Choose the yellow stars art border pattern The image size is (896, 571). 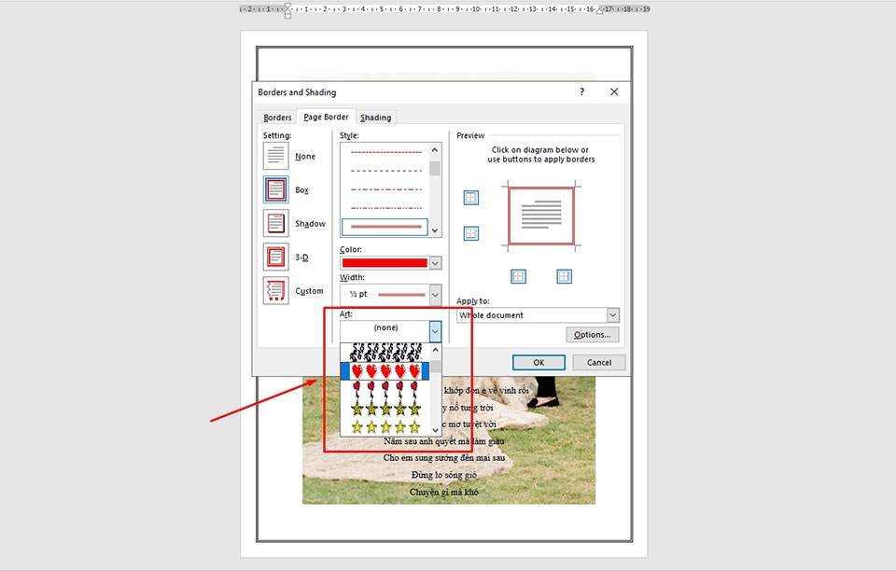385,427
